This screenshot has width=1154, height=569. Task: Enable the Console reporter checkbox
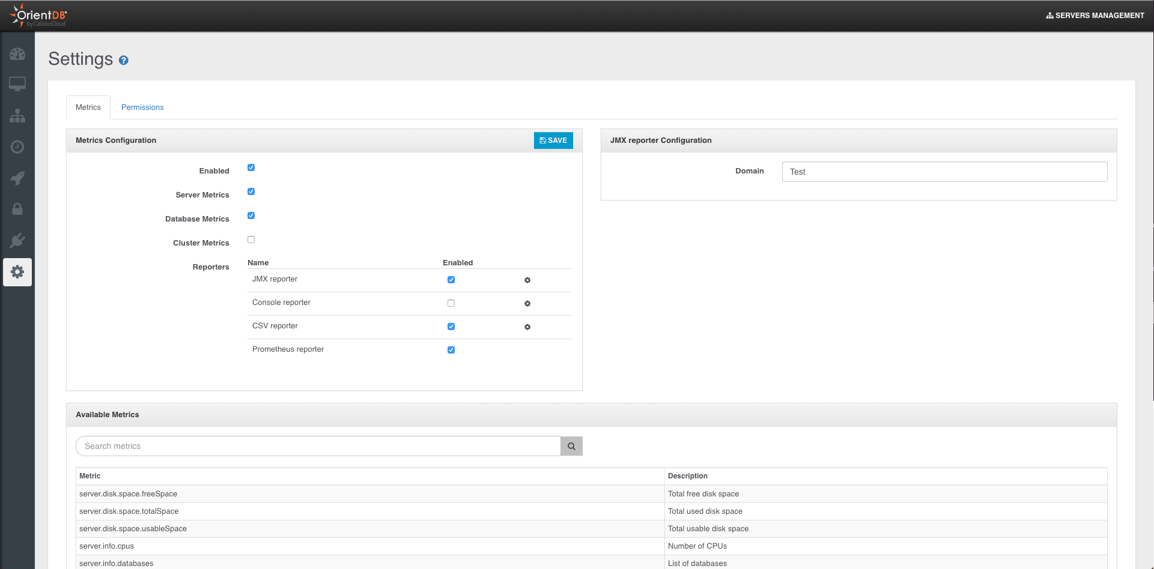[x=451, y=303]
